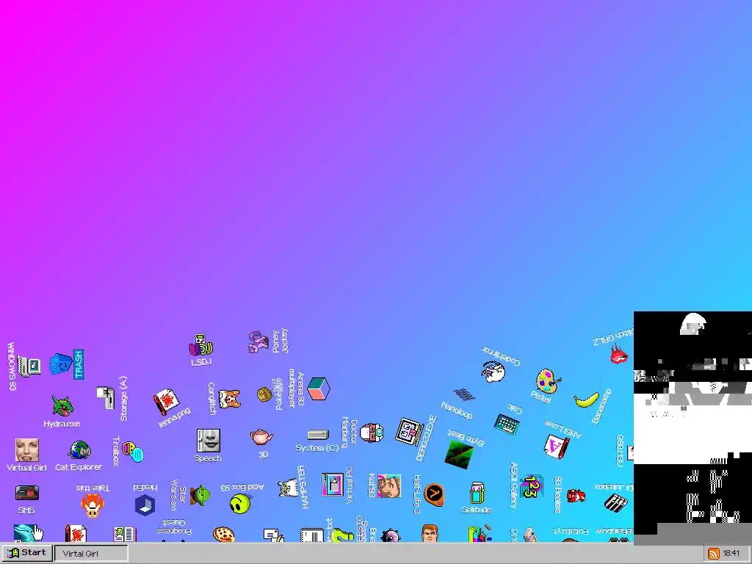752x564 pixels.
Task: Launch Doctor Marburg pill icon
Action: coord(372,433)
